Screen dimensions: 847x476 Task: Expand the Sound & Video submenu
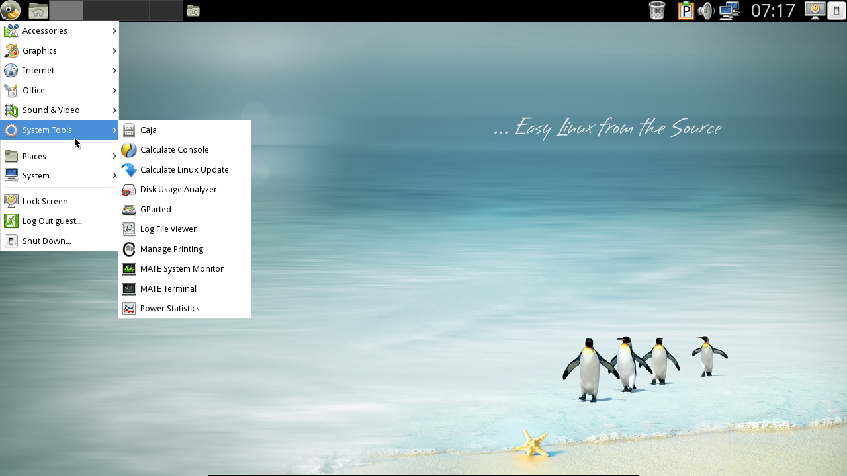[60, 110]
